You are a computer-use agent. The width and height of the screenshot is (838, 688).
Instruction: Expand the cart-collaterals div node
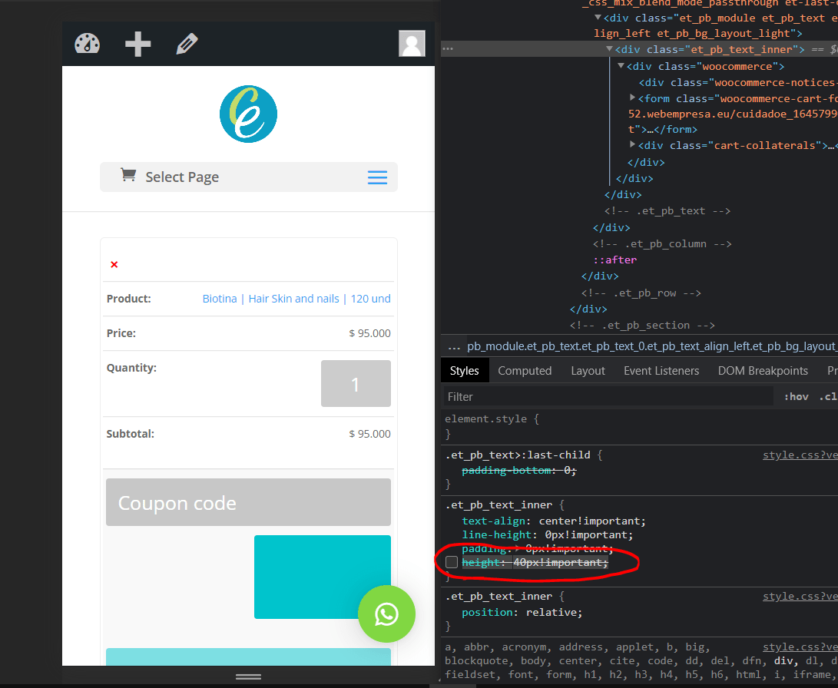click(632, 145)
